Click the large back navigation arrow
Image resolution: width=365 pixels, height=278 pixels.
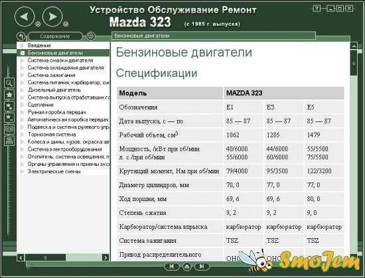pos(25,17)
